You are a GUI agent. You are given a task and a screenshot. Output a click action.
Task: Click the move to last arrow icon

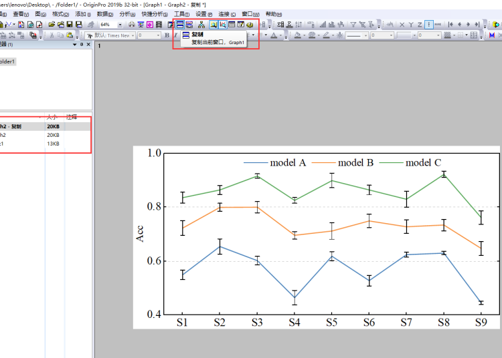click(477, 25)
